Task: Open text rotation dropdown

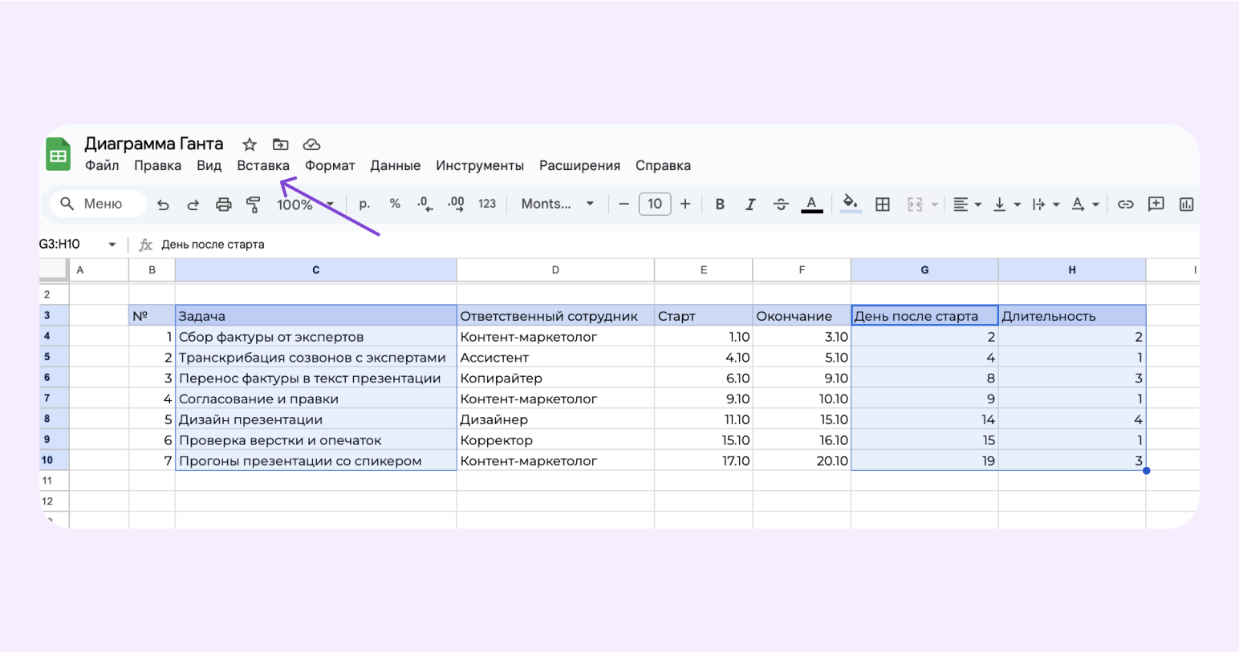Action: [1085, 205]
